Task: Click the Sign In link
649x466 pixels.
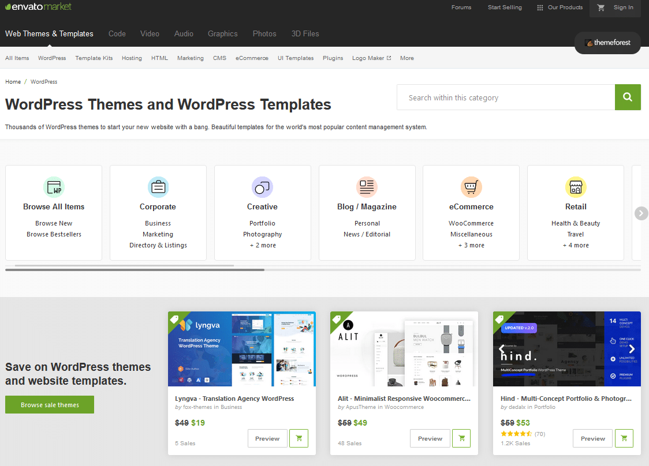Action: pyautogui.click(x=624, y=7)
